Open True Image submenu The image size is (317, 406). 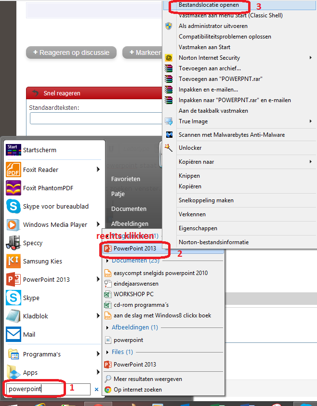(x=239, y=121)
